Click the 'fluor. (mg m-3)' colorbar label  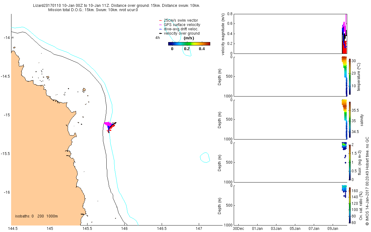360,162
